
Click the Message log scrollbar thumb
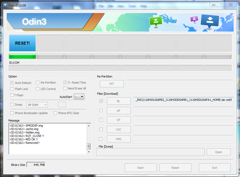89,146
